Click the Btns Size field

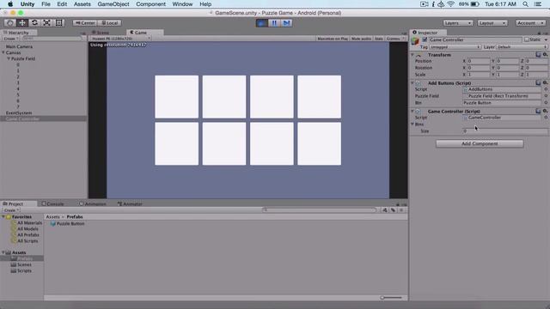[x=504, y=131]
